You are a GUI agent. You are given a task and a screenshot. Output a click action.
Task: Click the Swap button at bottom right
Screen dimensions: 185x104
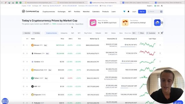(178, 103)
